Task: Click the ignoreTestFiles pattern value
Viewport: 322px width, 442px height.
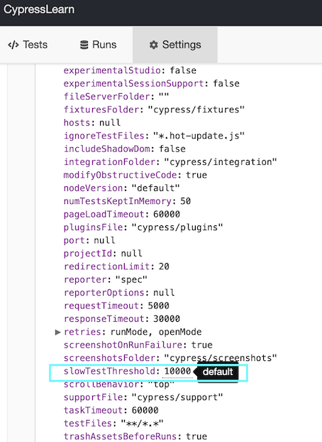Action: coord(199,136)
